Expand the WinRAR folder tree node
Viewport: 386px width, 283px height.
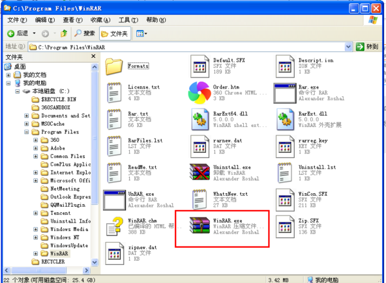pos(35,253)
